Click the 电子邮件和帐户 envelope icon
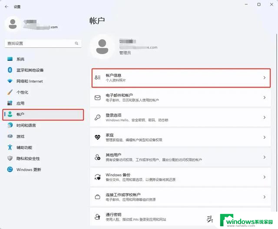Viewport: 278px width, 229px height. (x=97, y=98)
